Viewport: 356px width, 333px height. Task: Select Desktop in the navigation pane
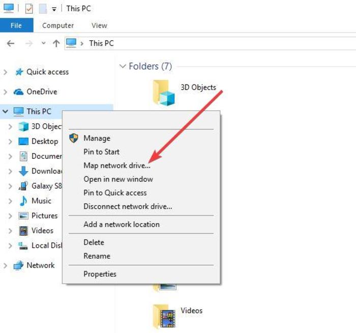(x=45, y=142)
